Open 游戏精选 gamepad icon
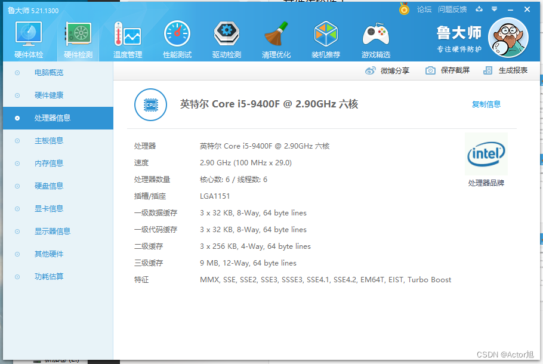Image resolution: width=543 pixels, height=364 pixels. [x=376, y=34]
